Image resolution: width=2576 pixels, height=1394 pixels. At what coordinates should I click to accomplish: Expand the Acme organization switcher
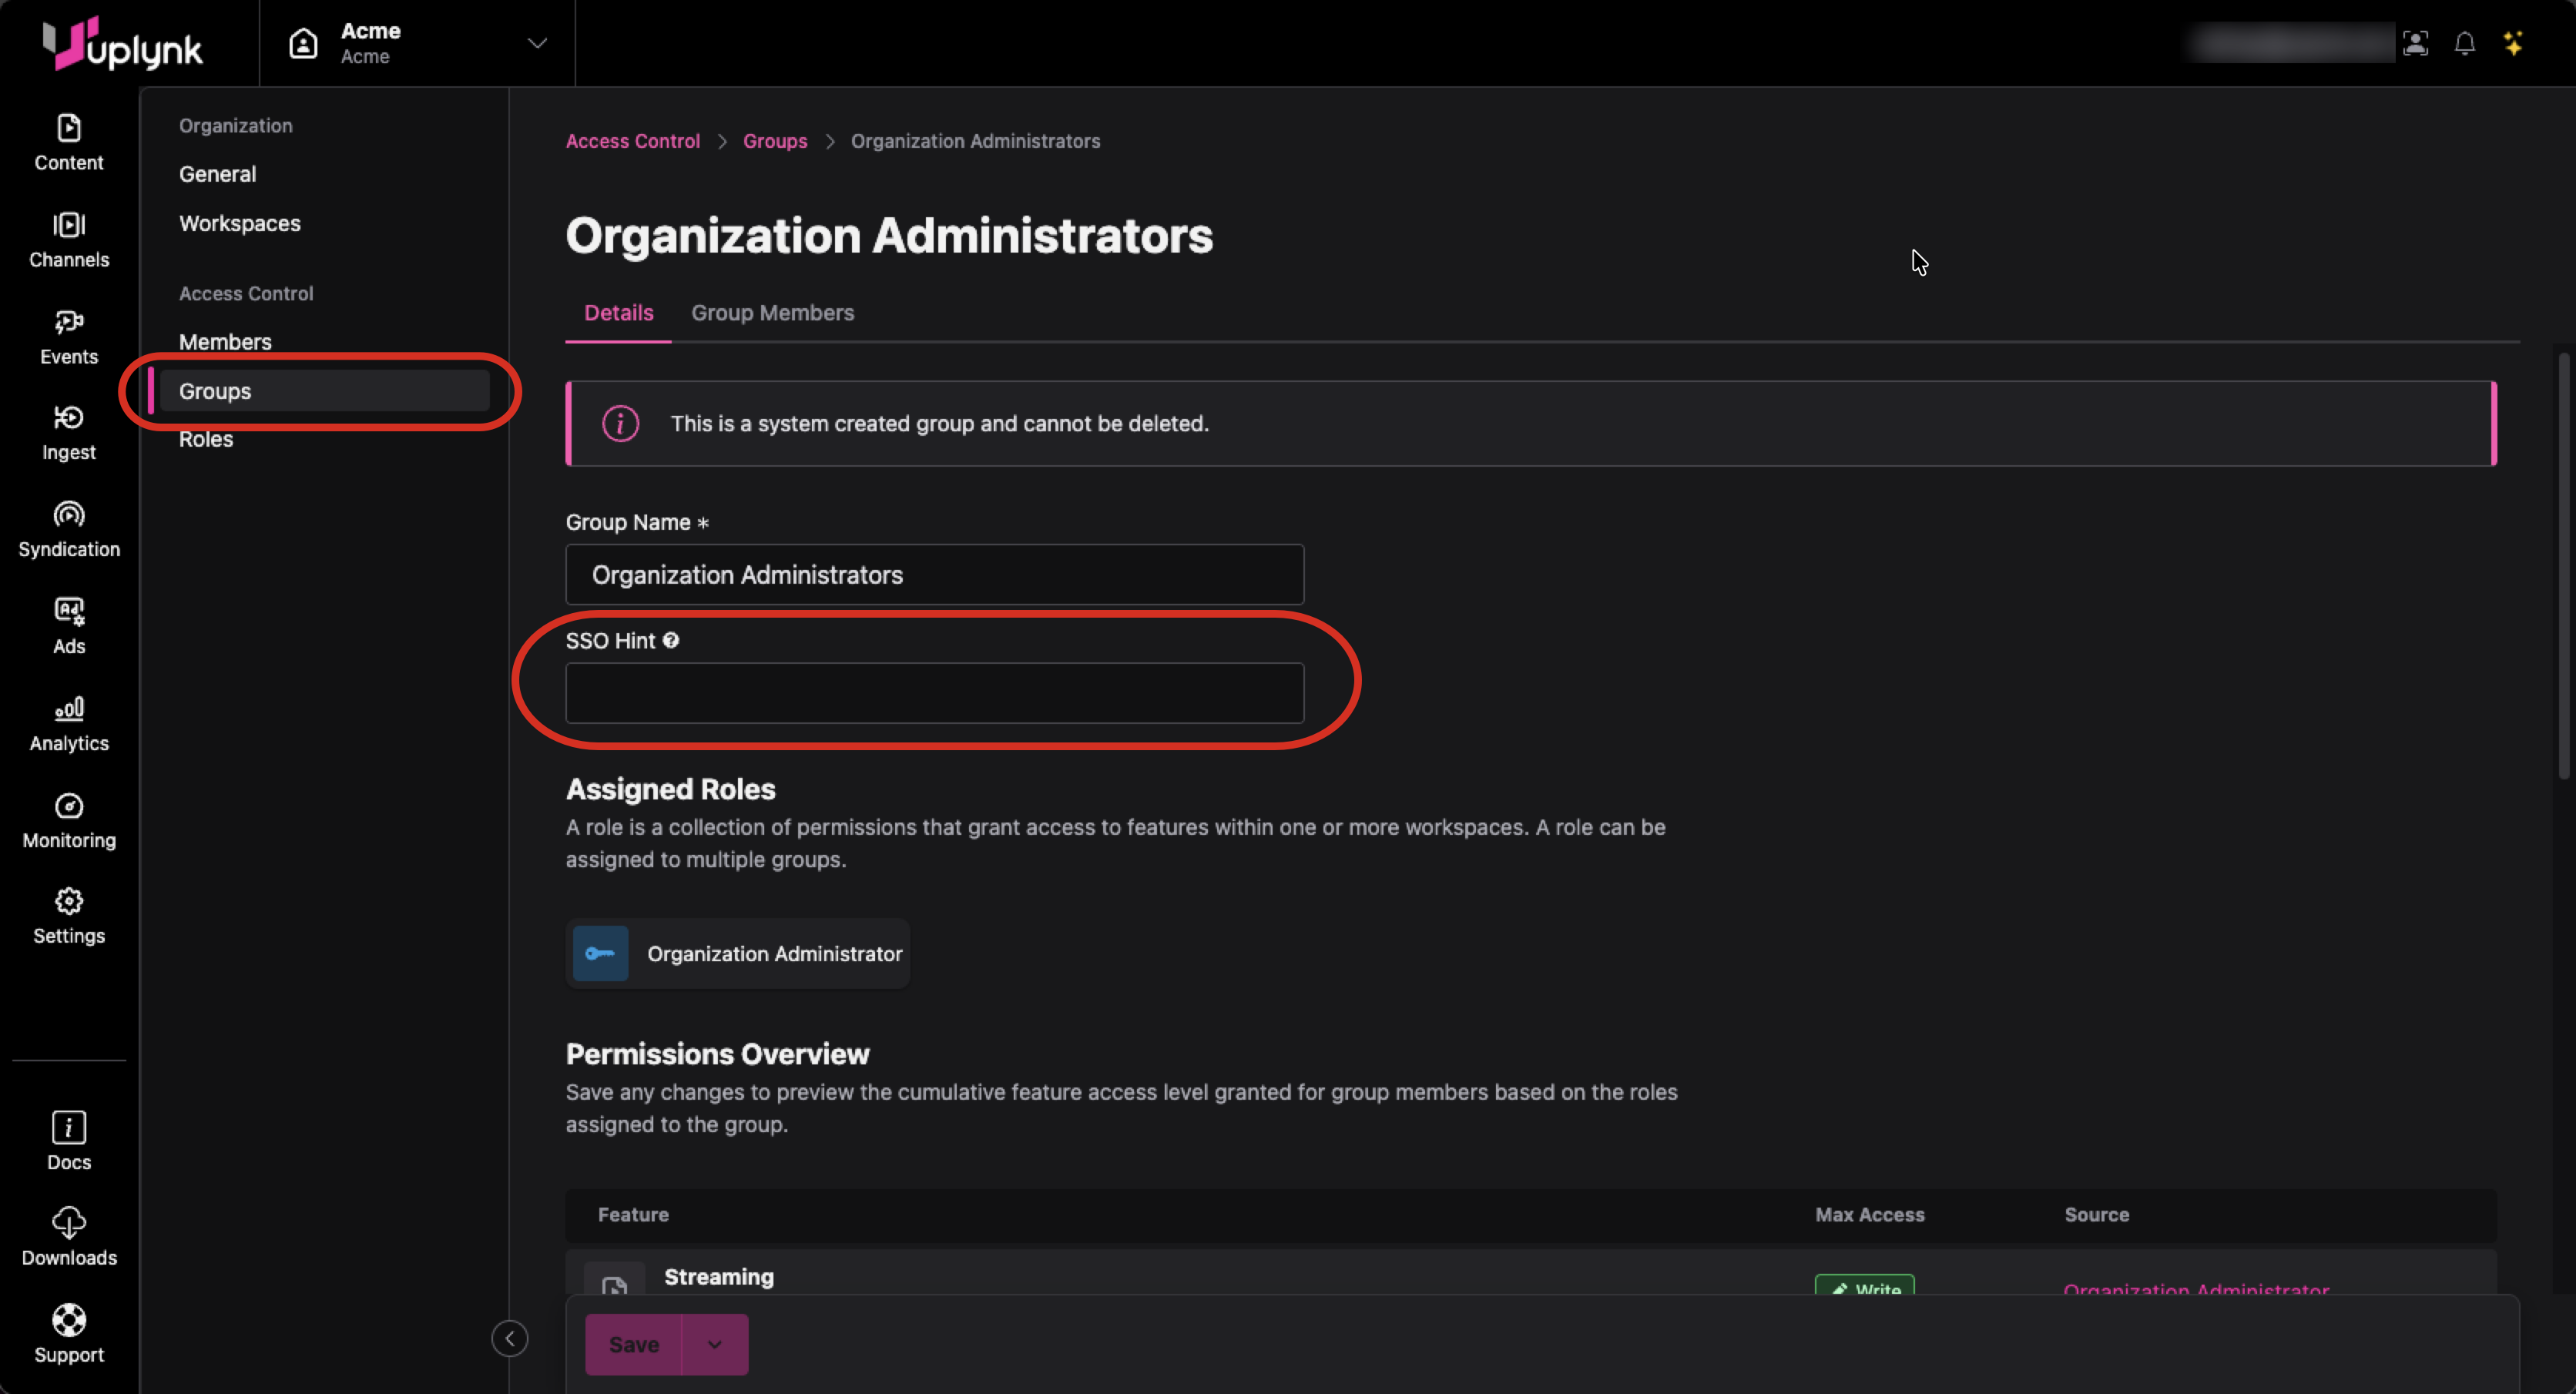click(x=536, y=44)
